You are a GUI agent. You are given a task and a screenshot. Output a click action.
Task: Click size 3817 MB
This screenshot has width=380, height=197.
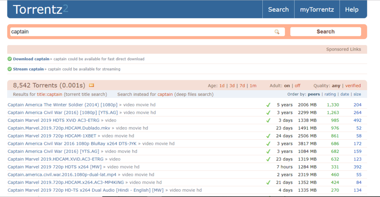coord(307,143)
